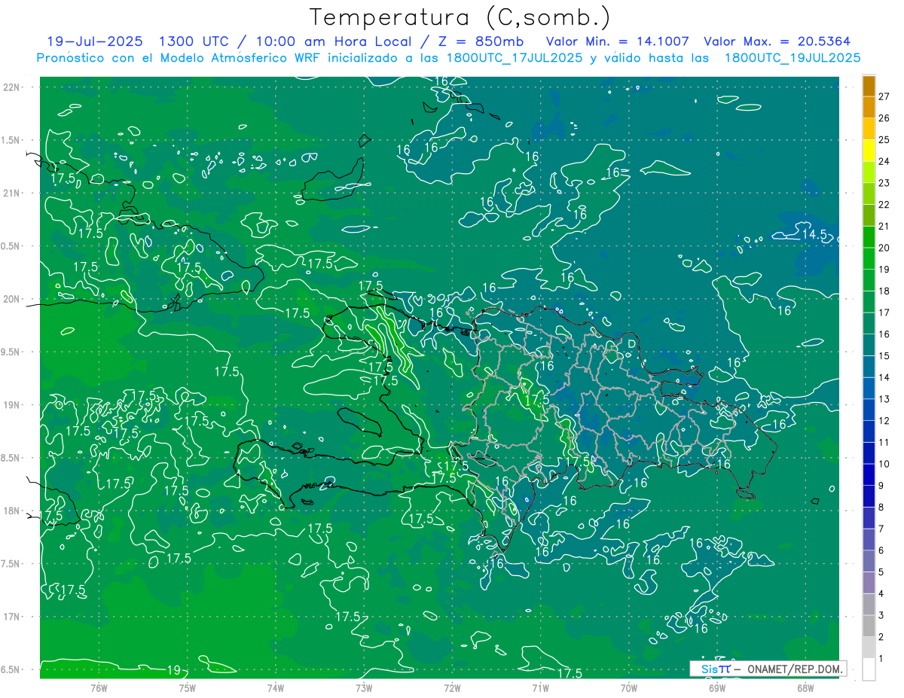The height and width of the screenshot is (698, 904).
Task: Pick the dark blue colorbar swatch between 9 and 10
Action: pyautogui.click(x=869, y=474)
